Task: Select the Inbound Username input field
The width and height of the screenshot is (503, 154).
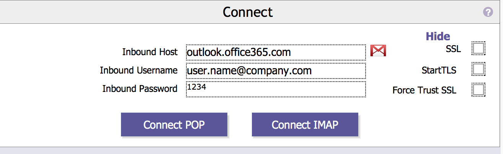Action: [x=276, y=71]
